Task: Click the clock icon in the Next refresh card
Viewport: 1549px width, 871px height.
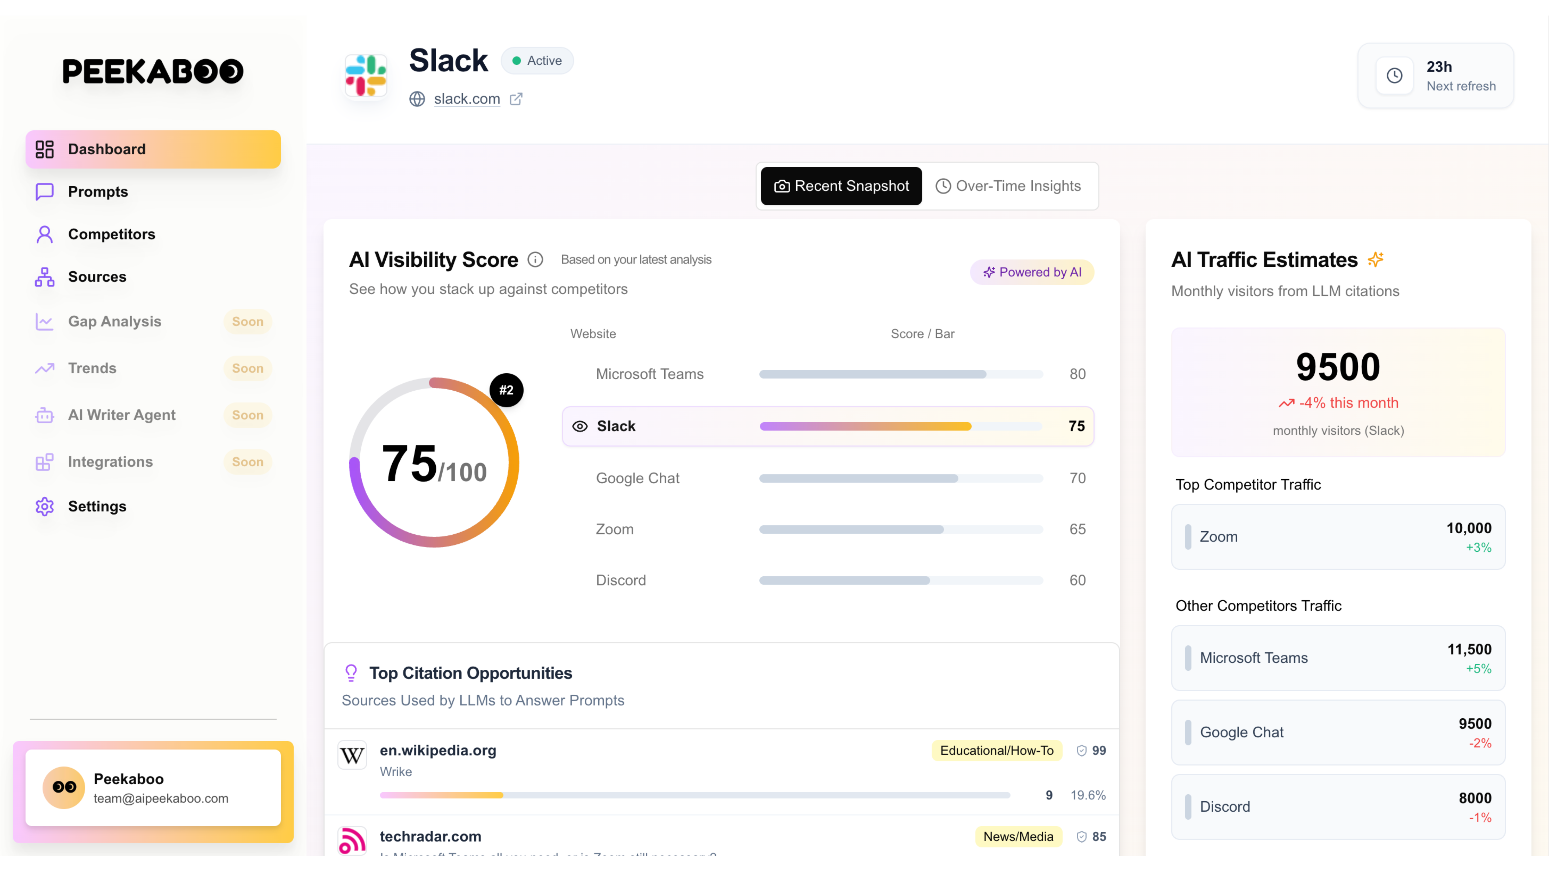Action: [1394, 76]
